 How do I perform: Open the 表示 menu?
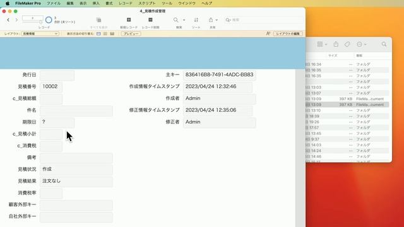(x=83, y=3)
